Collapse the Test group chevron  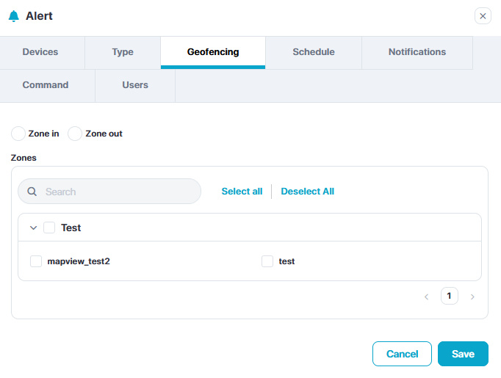click(33, 228)
